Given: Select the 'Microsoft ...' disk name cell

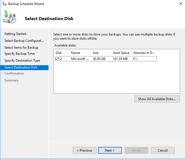Looking at the screenshot, I should [x=80, y=59].
